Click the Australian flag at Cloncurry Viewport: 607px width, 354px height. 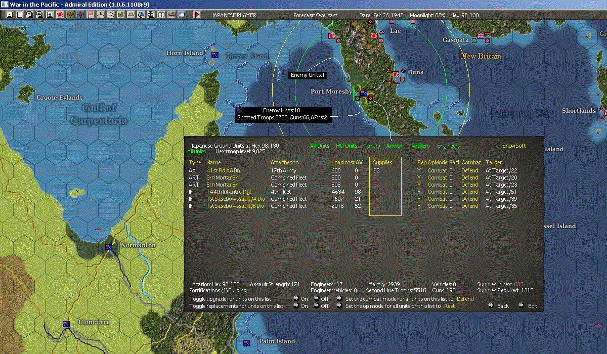point(66,324)
